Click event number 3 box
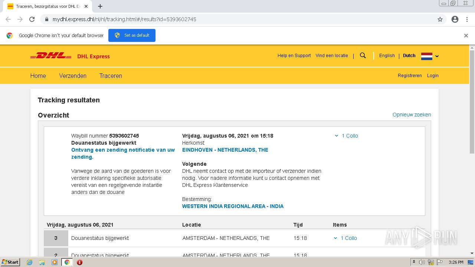 (56, 238)
